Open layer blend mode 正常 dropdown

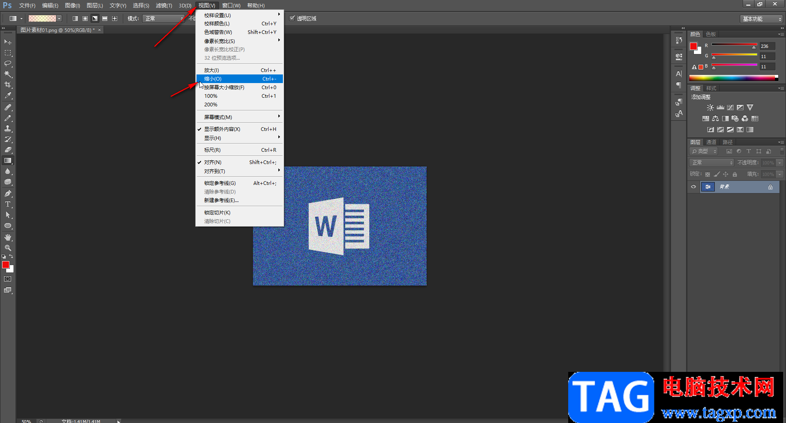(x=711, y=163)
